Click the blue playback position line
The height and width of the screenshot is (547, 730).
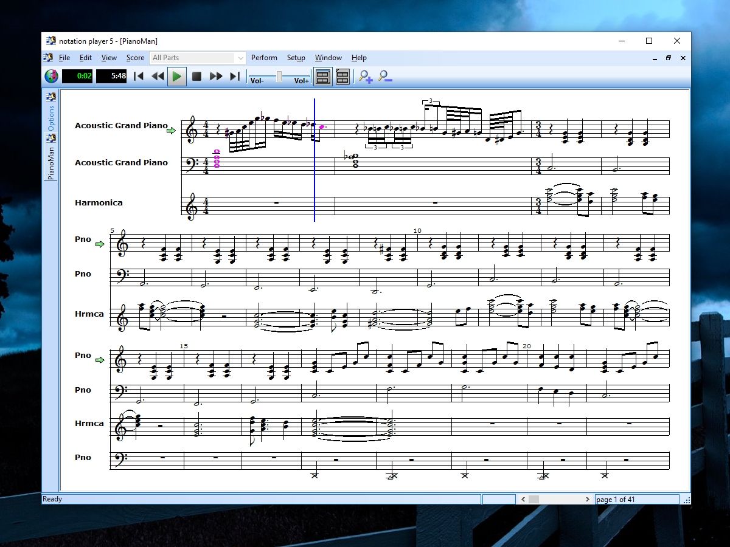(315, 160)
